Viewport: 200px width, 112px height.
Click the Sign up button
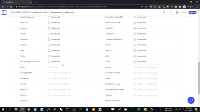pos(192,12)
